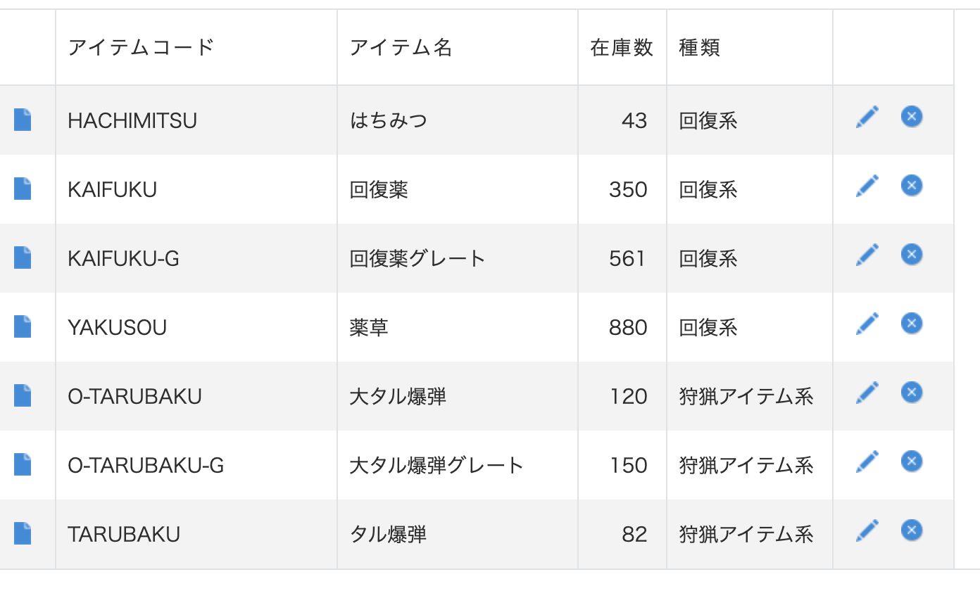Open document icon for YAKUSOU row

23,326
